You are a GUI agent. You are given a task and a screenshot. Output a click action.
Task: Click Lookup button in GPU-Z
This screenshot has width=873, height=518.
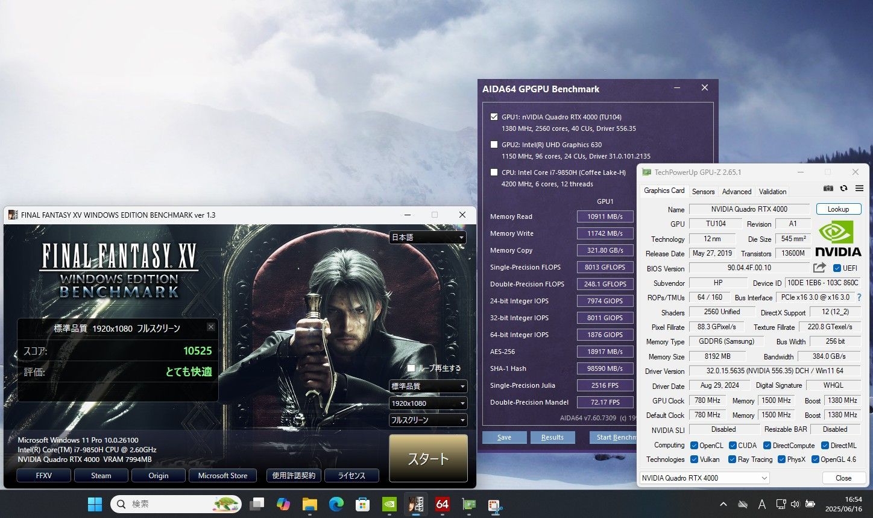[x=839, y=209]
